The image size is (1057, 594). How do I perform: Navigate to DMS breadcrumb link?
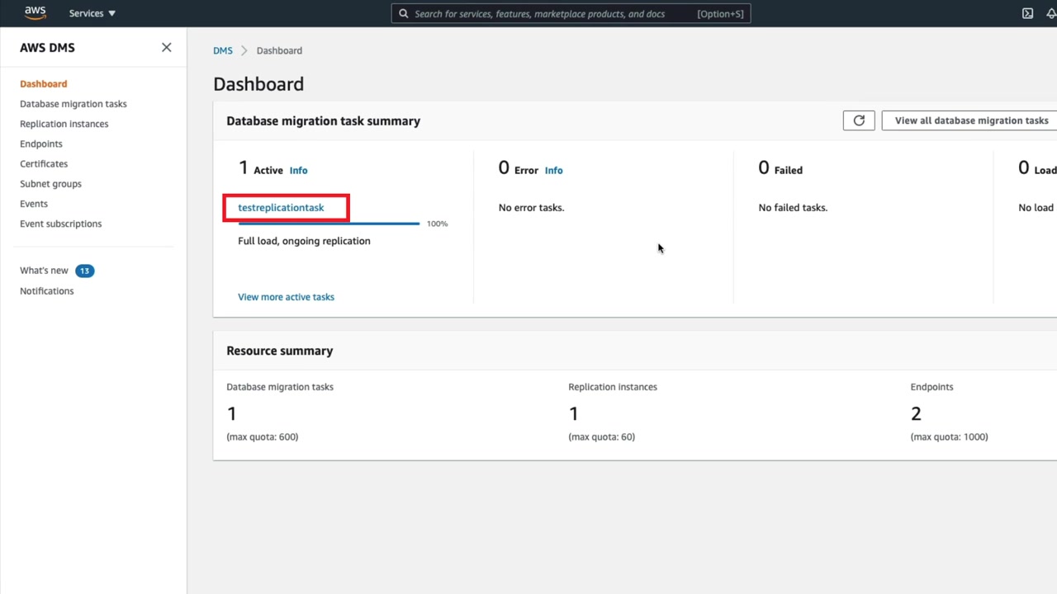[x=223, y=50]
